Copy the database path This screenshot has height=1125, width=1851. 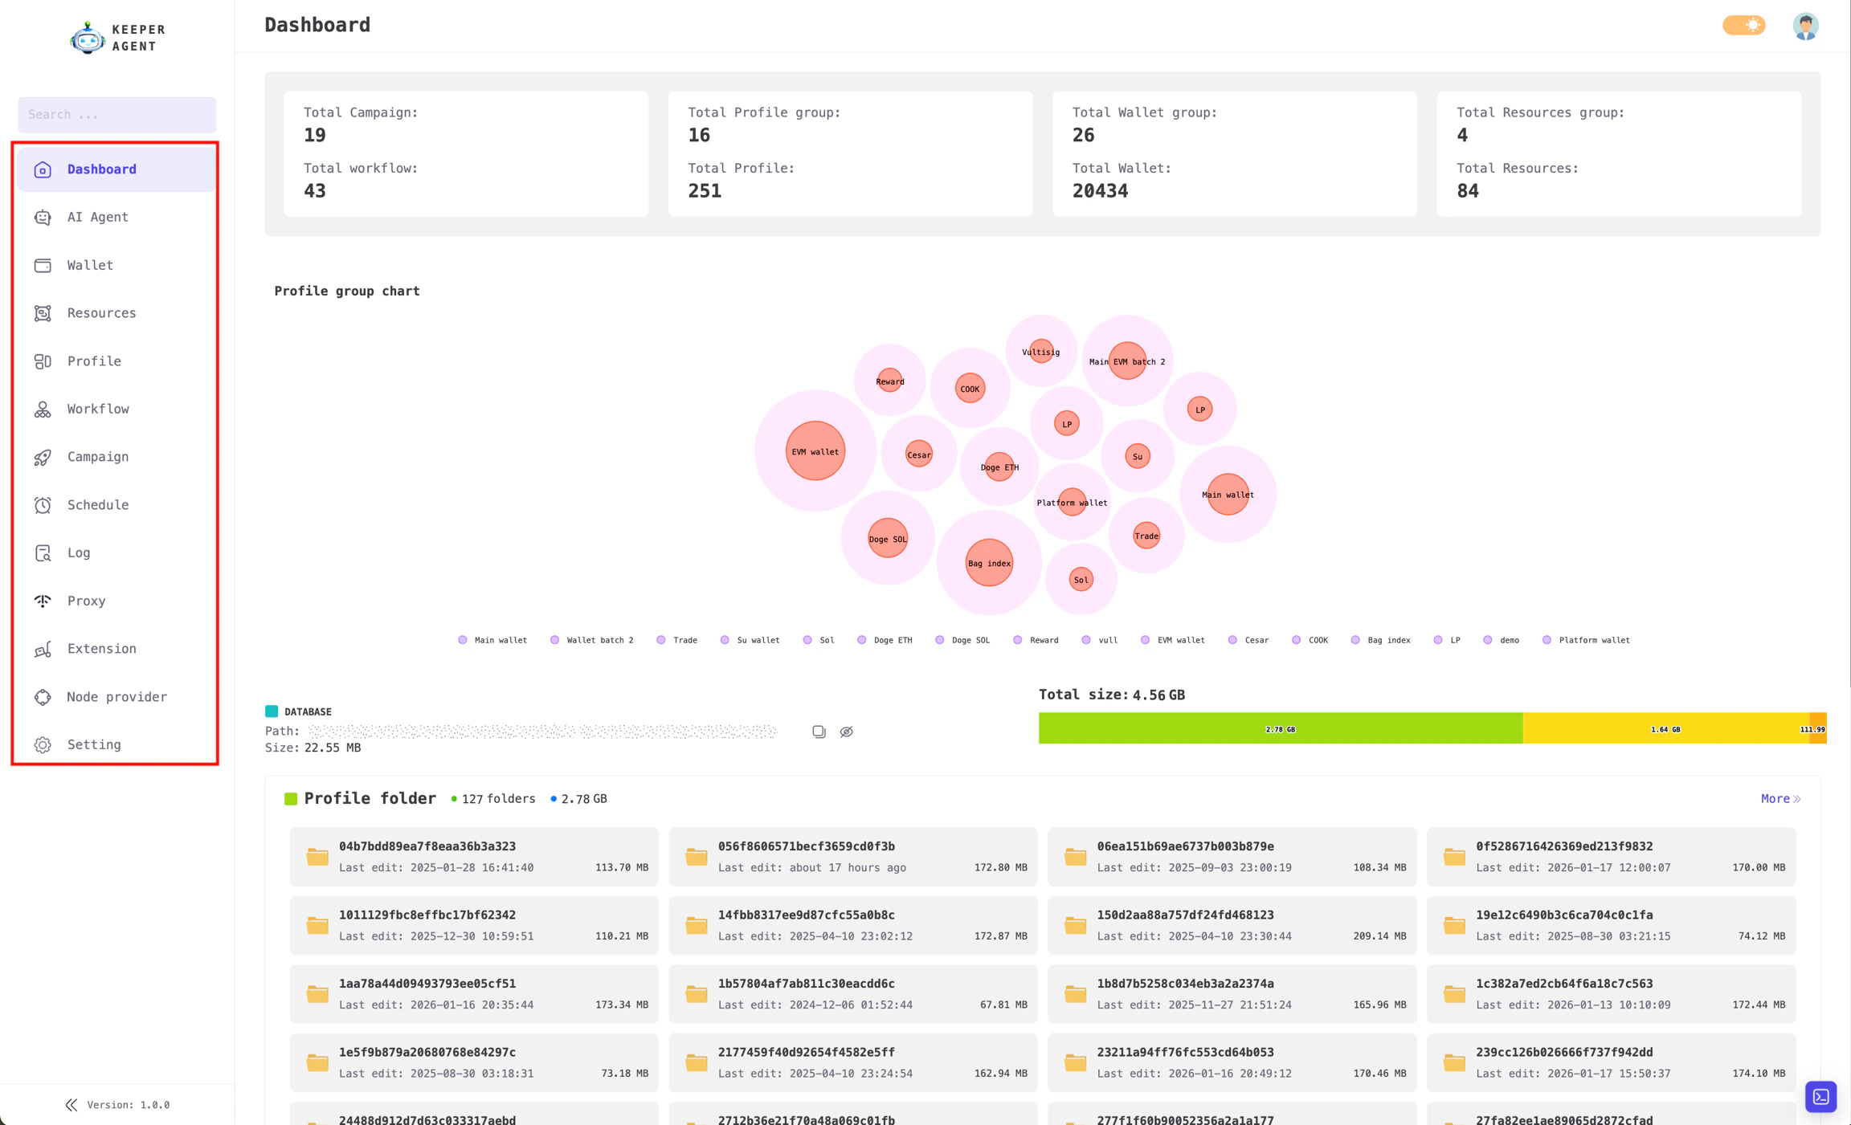point(818,731)
